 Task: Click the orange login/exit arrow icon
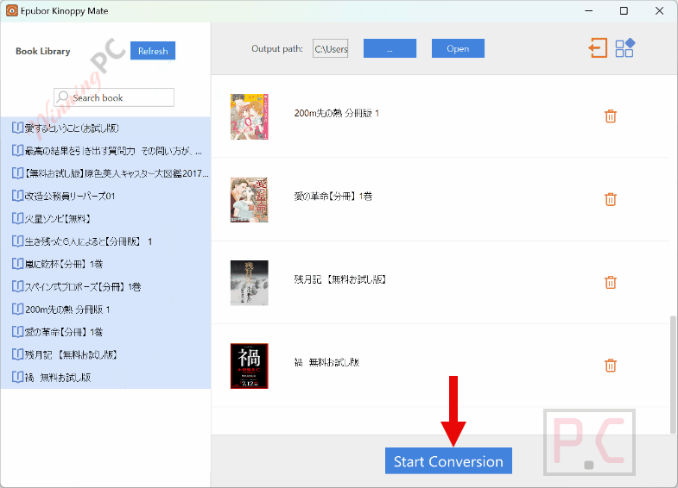click(598, 47)
